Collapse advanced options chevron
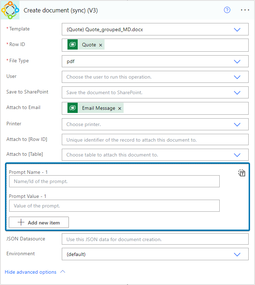 tap(63, 272)
